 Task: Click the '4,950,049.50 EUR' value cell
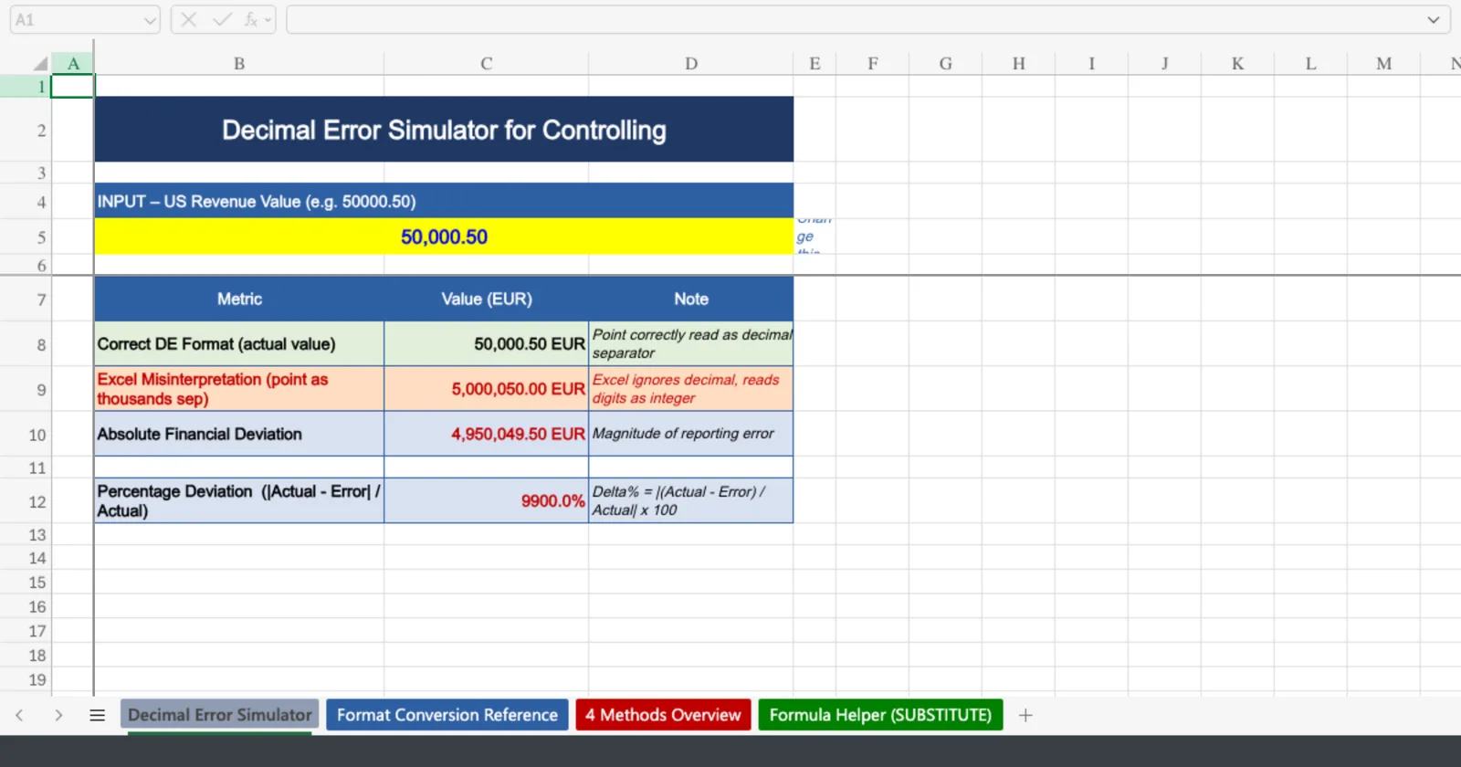point(487,434)
